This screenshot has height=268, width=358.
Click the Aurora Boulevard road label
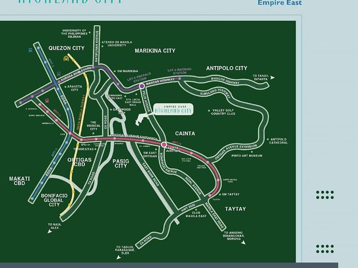click(76, 74)
